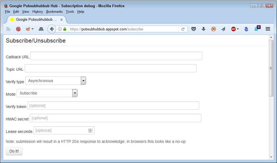Click the paper plane send icon
Screen dimensions: 277x163
coord(223,29)
